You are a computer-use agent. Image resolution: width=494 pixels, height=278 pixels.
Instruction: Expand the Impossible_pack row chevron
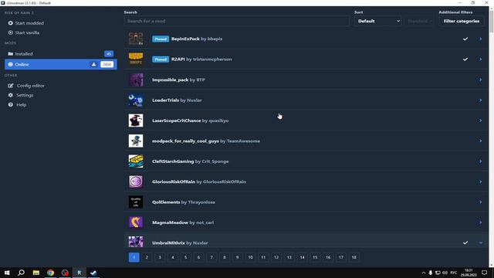[480, 80]
